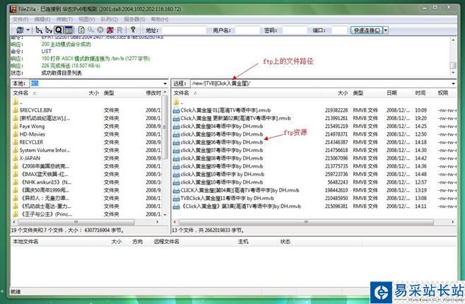Click the 快速连接 button
Screen dimensions: 465x304
coord(367,30)
